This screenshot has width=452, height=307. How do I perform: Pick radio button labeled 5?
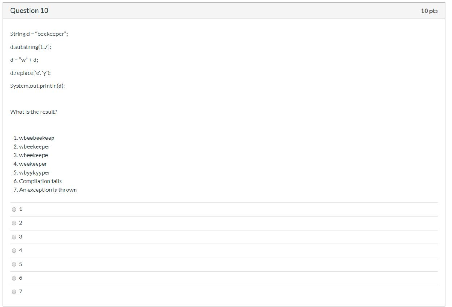click(x=14, y=264)
